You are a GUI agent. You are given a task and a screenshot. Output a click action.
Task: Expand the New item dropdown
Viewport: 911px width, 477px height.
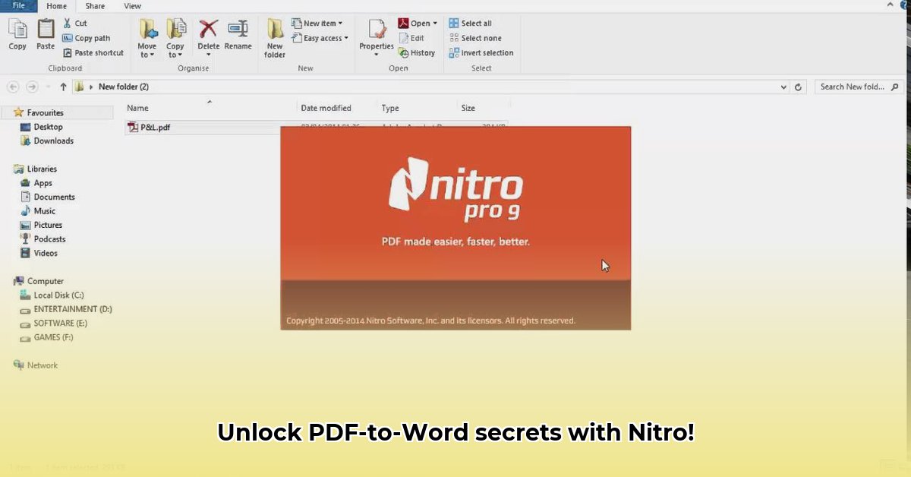click(x=317, y=23)
